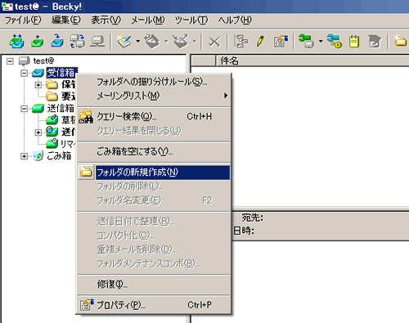Click the grayed reply mail icon

(152, 42)
